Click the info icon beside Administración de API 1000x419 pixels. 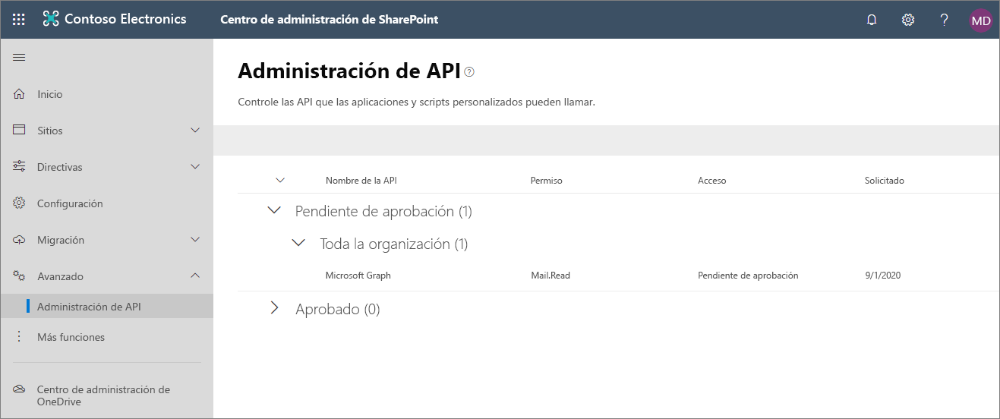coord(469,72)
